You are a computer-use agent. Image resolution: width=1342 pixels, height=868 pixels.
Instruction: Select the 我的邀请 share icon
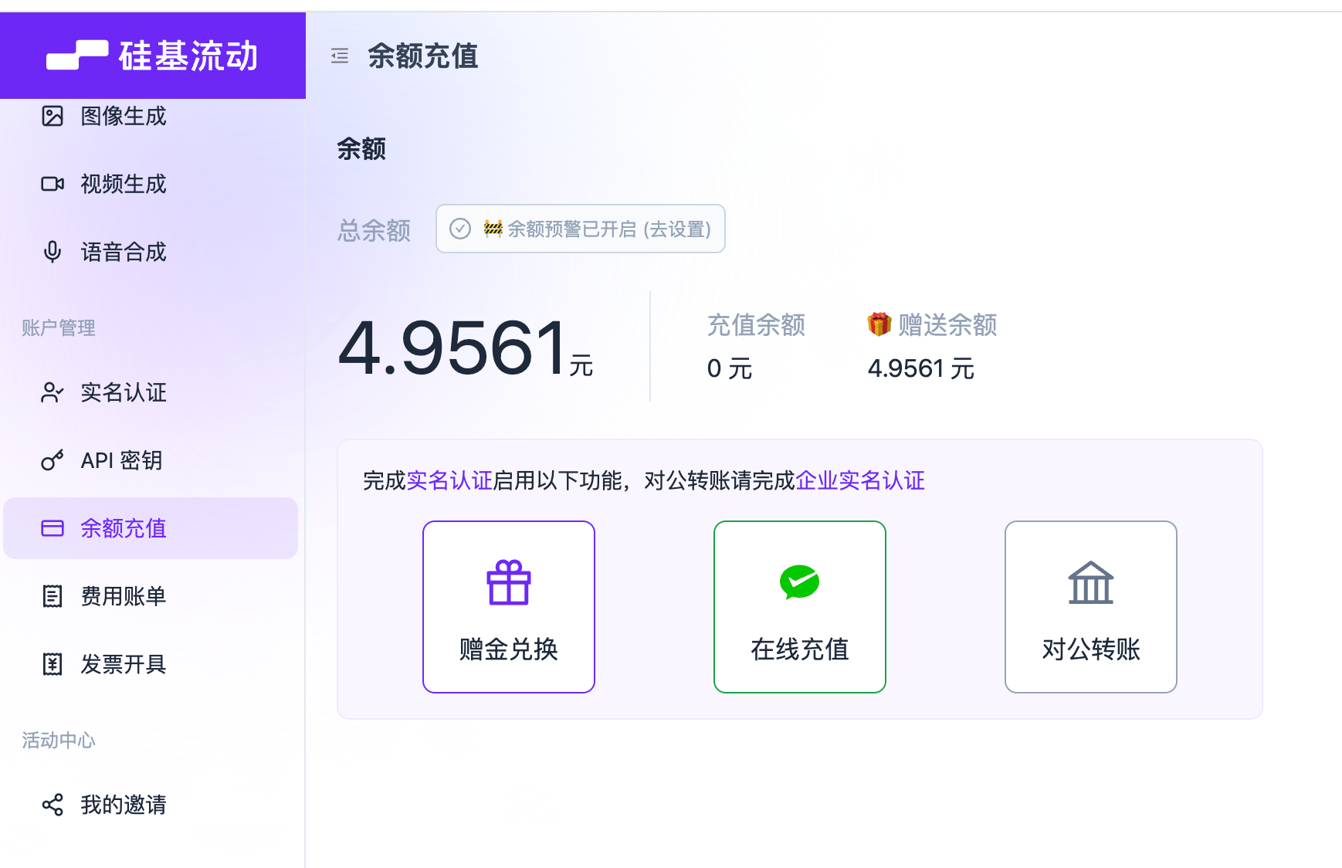point(53,805)
